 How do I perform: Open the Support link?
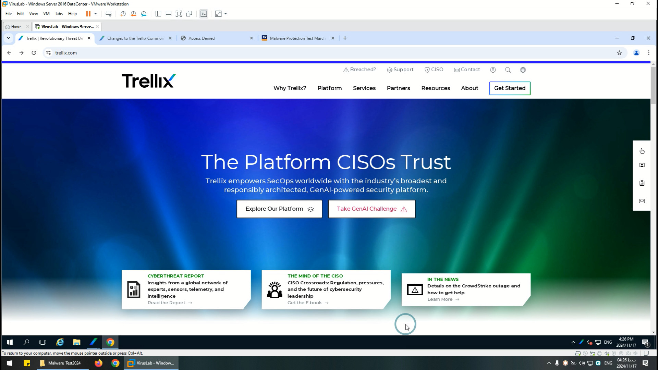tap(400, 70)
